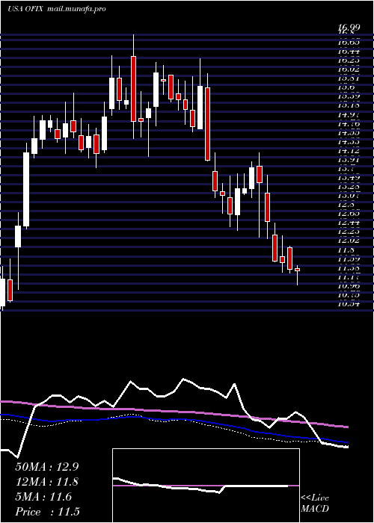Click the 14.97 price axis label
This screenshot has width=374, height=523.
point(349,115)
